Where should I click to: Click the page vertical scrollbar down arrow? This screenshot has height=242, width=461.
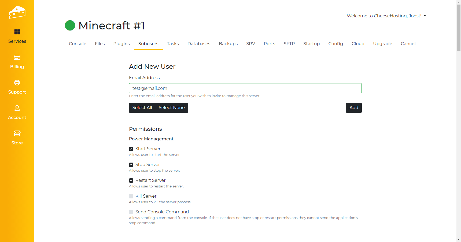[459, 240]
